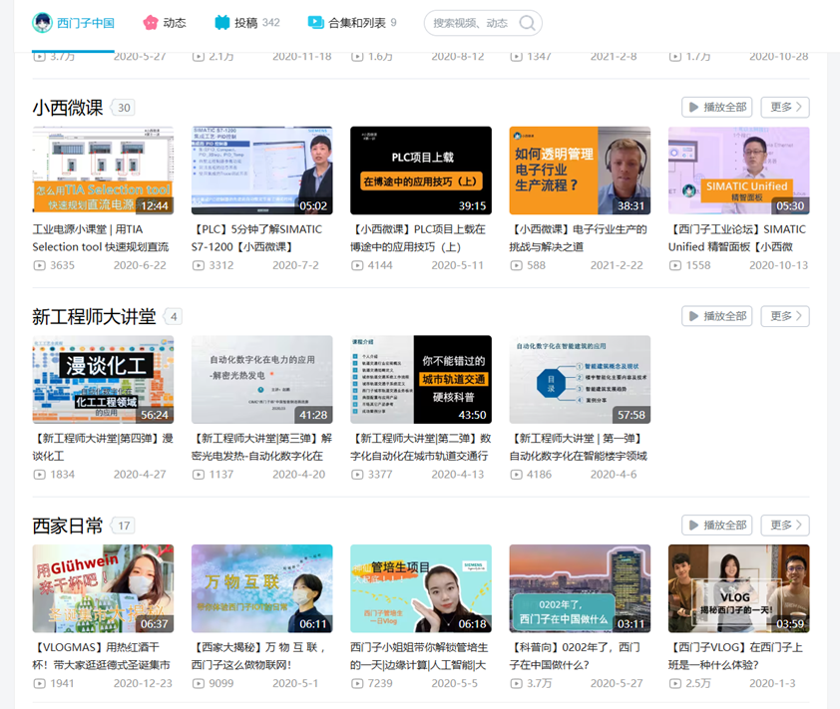Open the 管培生项目 06:18 thumbnail
Viewport: 840px width, 709px height.
click(421, 588)
